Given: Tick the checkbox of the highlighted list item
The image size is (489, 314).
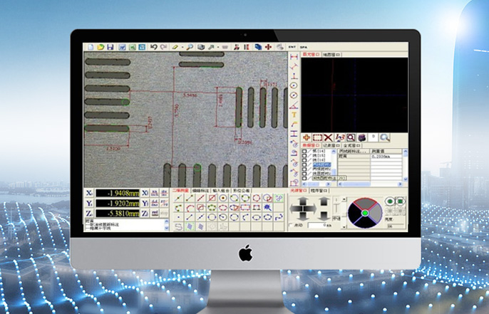Looking at the screenshot, I should pos(304,164).
